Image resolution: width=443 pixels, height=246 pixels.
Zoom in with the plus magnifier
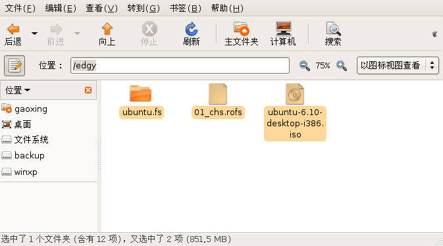[x=342, y=66]
